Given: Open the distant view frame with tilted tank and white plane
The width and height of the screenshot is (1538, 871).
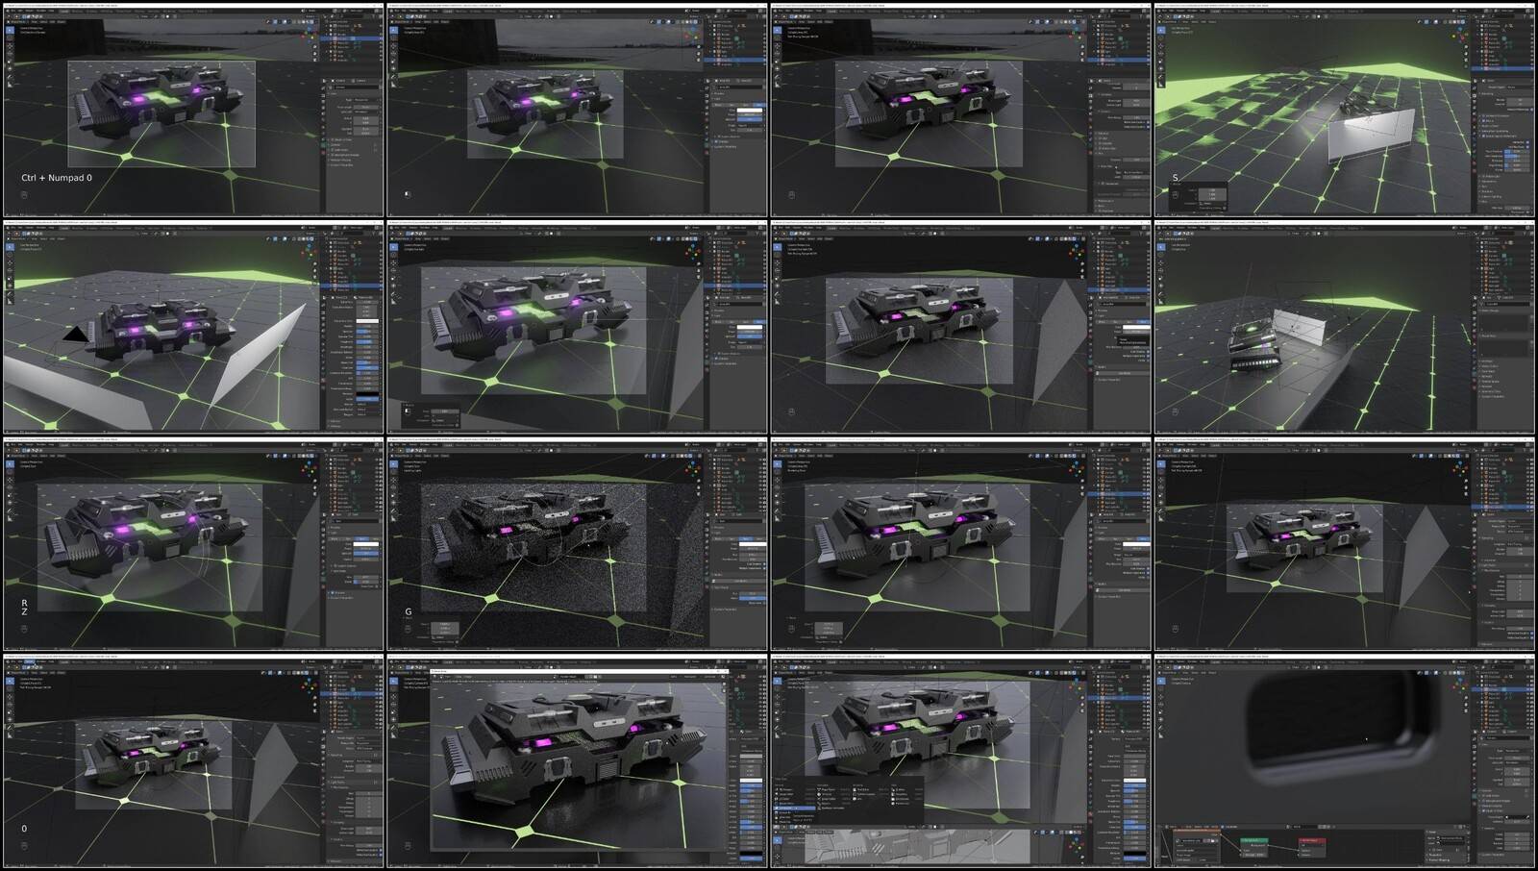Looking at the screenshot, I should 1345,327.
